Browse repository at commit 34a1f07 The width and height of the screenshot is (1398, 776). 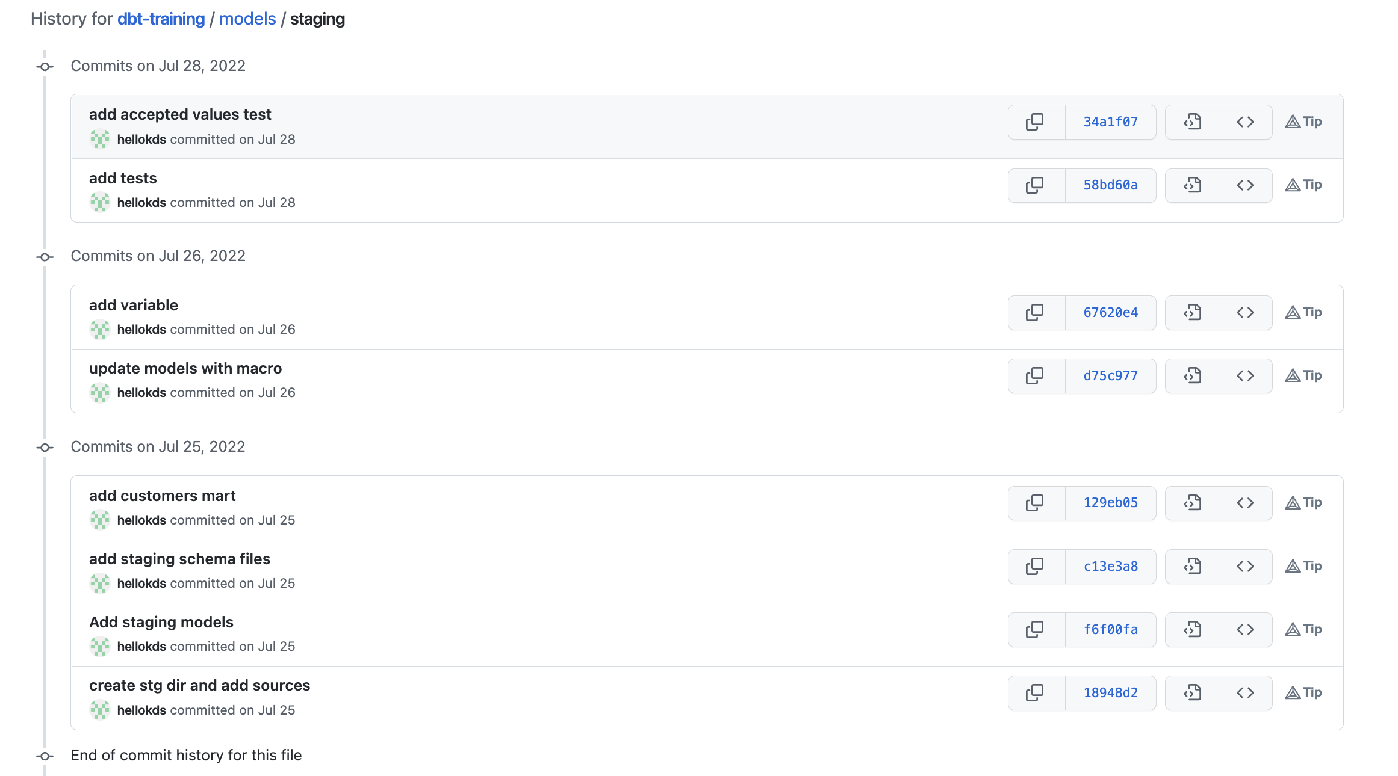point(1245,122)
